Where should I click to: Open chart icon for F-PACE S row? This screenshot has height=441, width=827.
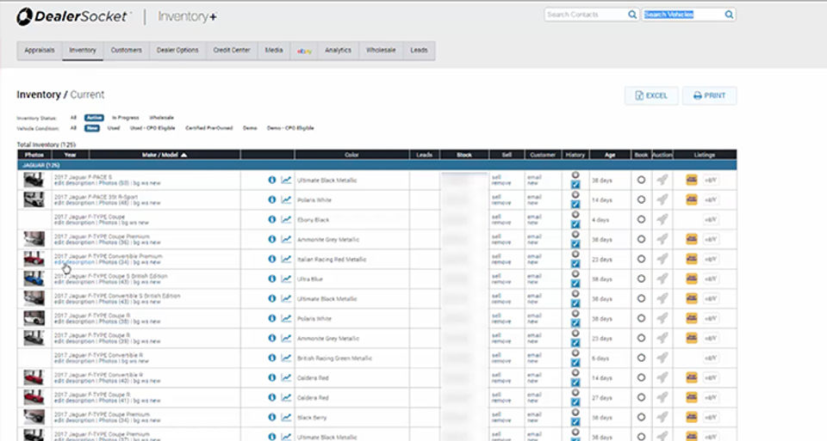(286, 180)
